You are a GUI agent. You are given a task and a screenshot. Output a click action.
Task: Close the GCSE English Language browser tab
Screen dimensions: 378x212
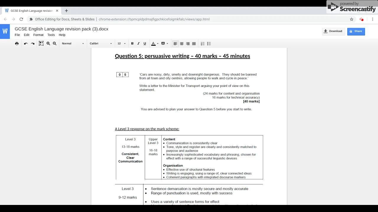coord(57,11)
